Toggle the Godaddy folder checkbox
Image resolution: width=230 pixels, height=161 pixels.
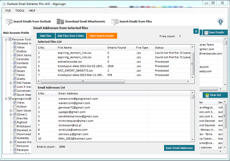tap(15, 138)
